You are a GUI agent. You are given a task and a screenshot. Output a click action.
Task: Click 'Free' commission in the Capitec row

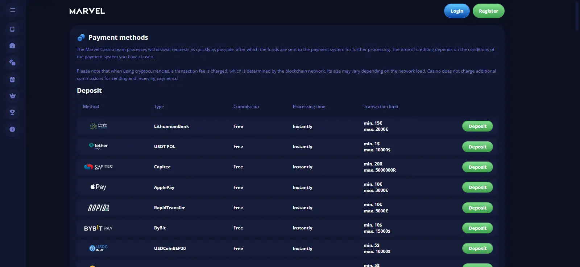(238, 167)
